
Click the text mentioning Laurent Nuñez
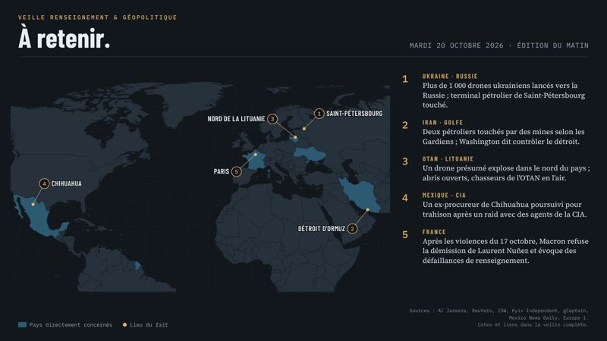point(505,251)
